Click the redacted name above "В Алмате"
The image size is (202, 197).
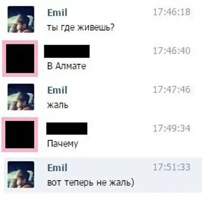click(67, 51)
